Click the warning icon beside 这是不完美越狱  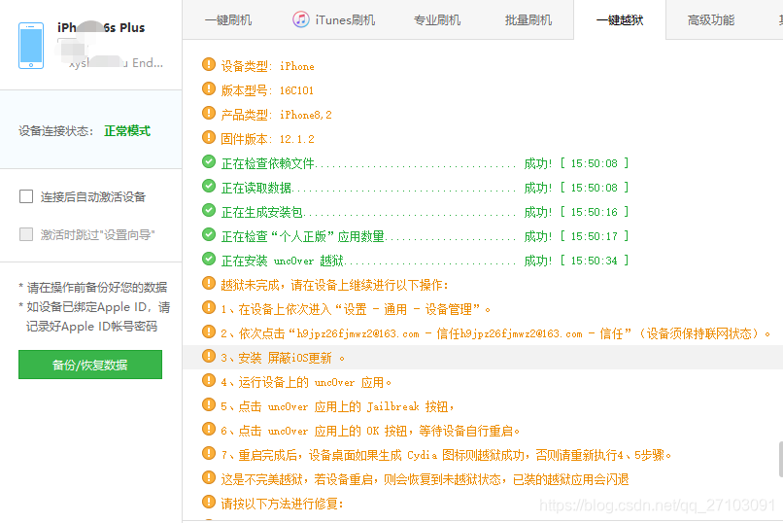click(x=209, y=477)
